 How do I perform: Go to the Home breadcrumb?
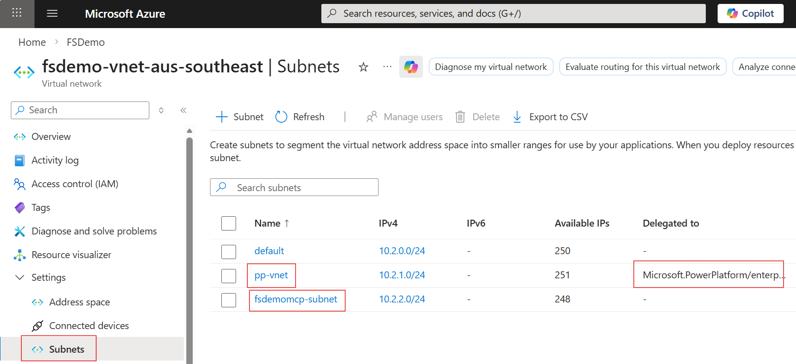tap(32, 42)
